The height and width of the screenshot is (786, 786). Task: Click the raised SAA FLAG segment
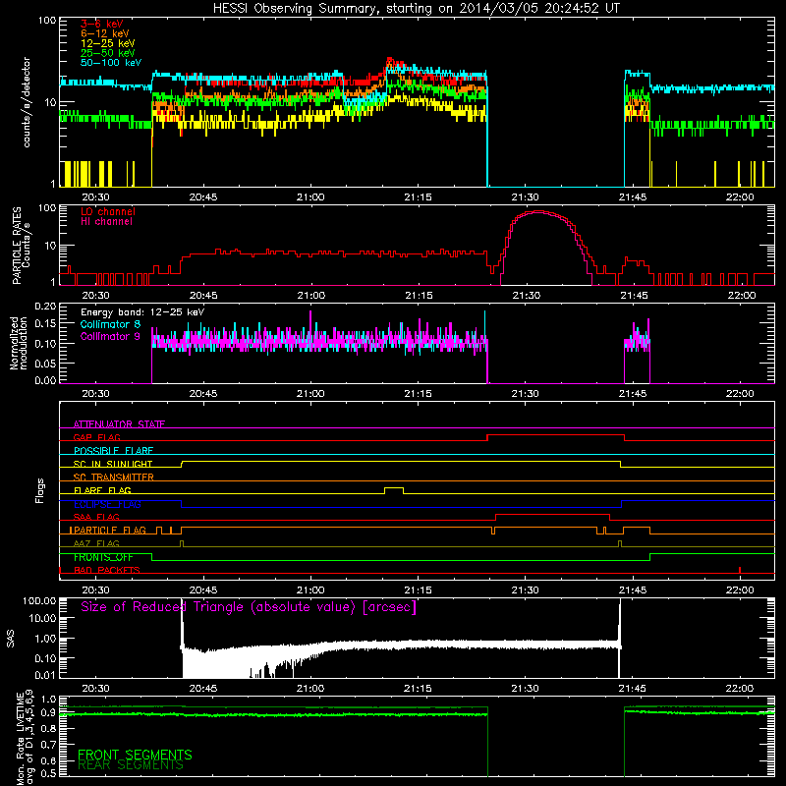(x=552, y=515)
